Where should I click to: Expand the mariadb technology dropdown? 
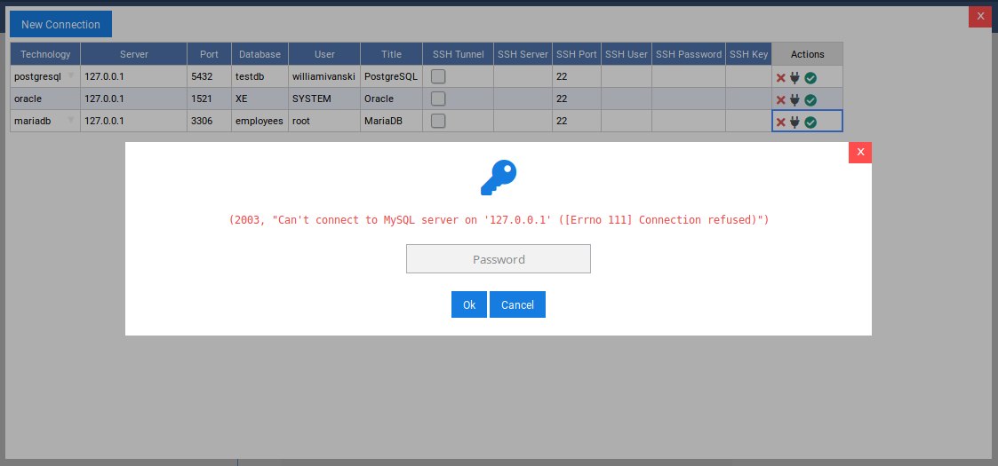click(x=71, y=120)
